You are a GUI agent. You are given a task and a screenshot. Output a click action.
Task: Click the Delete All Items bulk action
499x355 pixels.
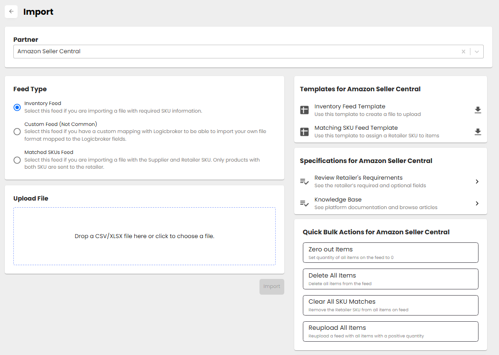[390, 279]
